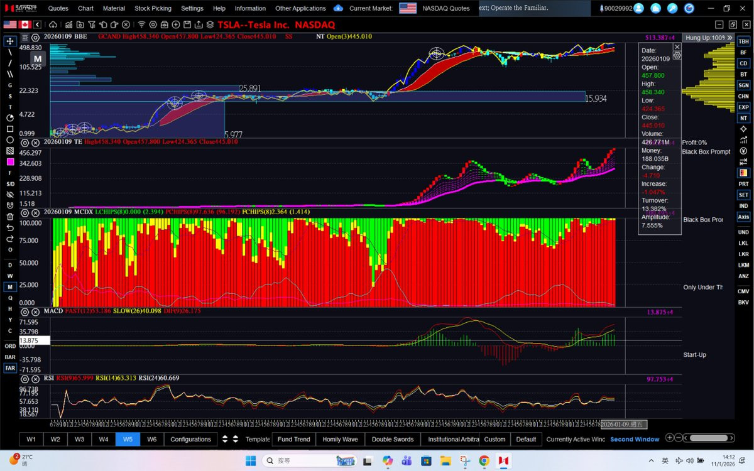Click the ORD button in left toolbar
The height and width of the screenshot is (471, 754).
click(10, 346)
